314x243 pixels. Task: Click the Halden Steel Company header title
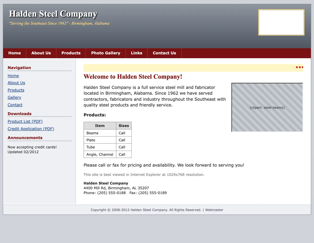pyautogui.click(x=53, y=14)
